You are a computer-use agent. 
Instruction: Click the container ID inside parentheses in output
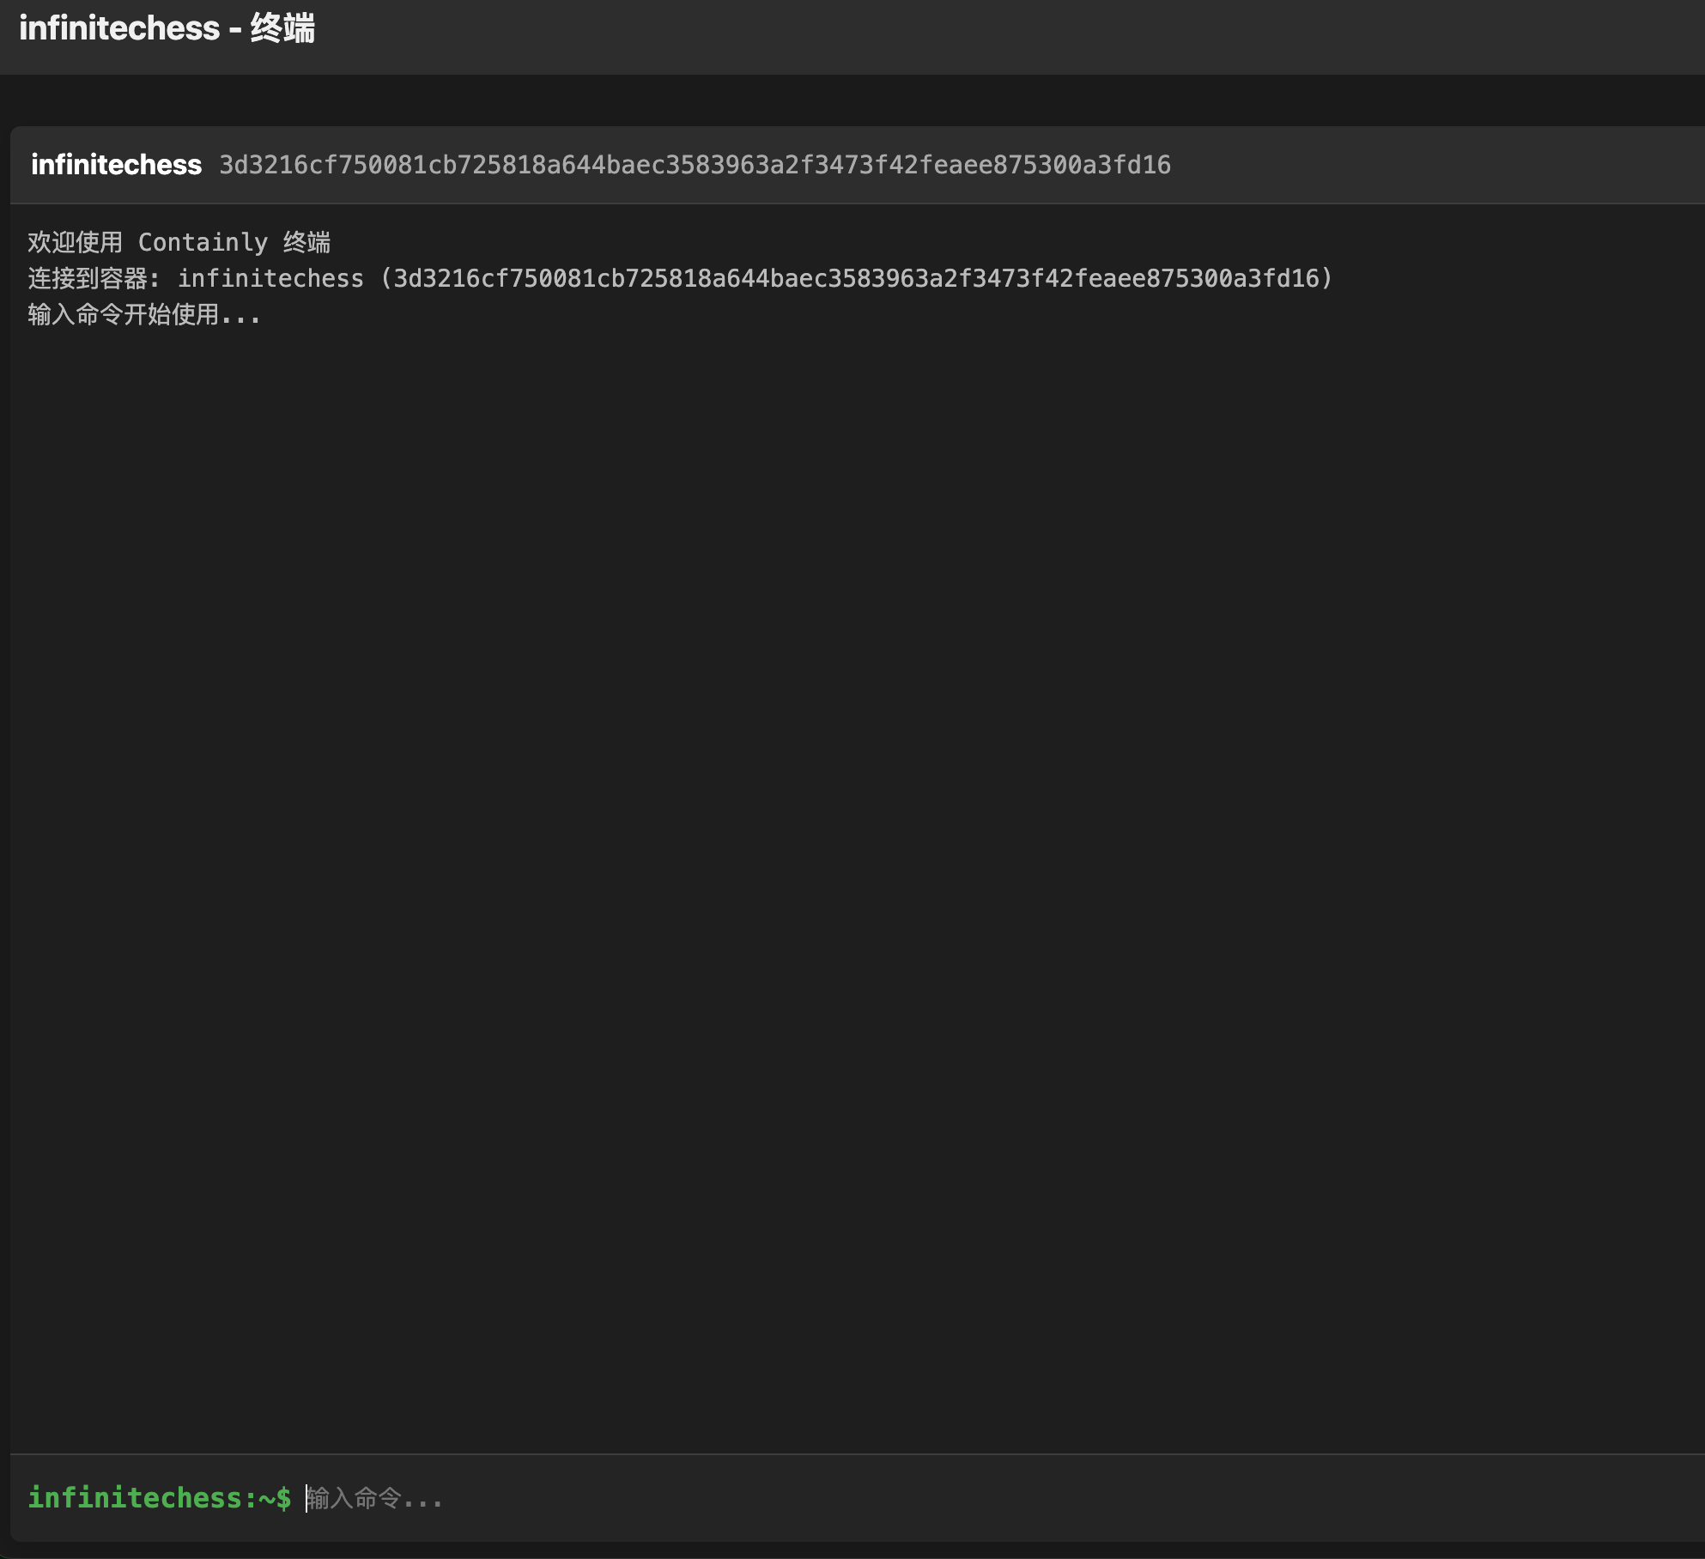[855, 278]
